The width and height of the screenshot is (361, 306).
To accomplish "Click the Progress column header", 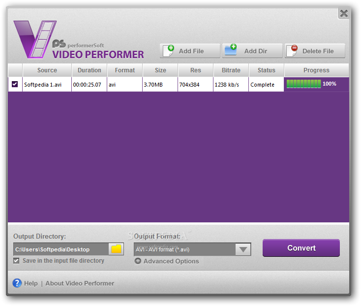I will point(316,70).
